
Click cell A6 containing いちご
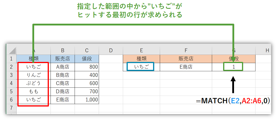33,100
